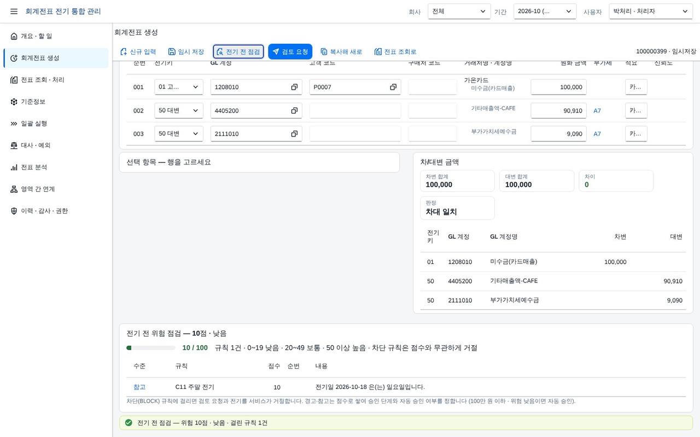700x437 pixels.
Task: Select 회계전표 생성 in the sidebar
Action: click(x=56, y=58)
